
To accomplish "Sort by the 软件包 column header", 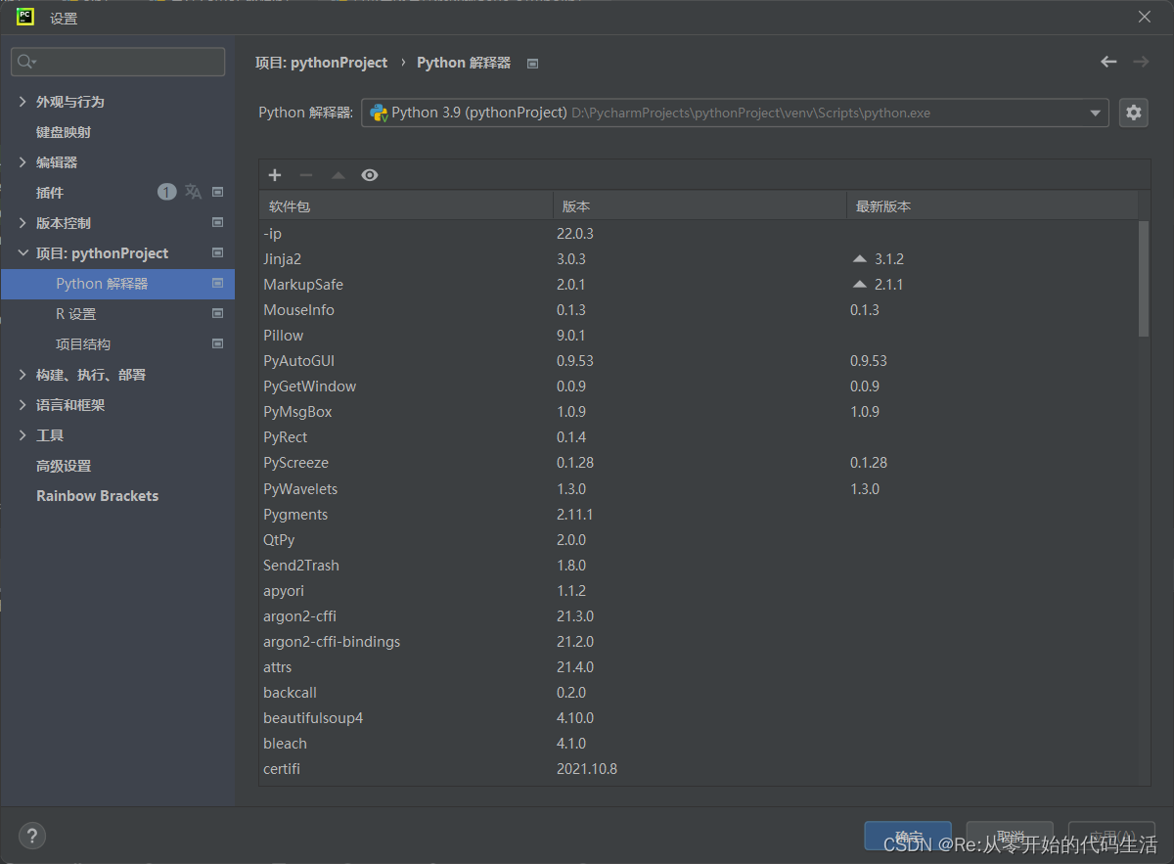I will [406, 206].
